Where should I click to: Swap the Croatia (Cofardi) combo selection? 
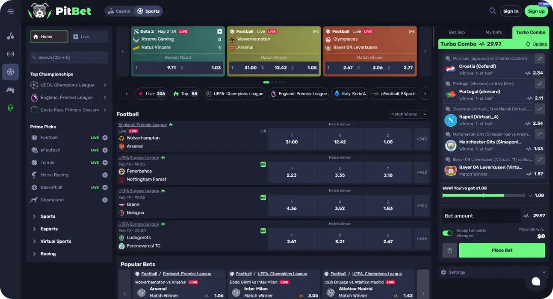(x=540, y=58)
